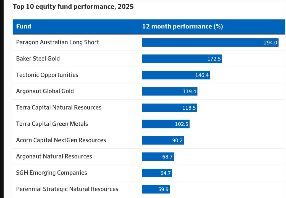Select the 'Baker Steel Gold' fund name

38,59
